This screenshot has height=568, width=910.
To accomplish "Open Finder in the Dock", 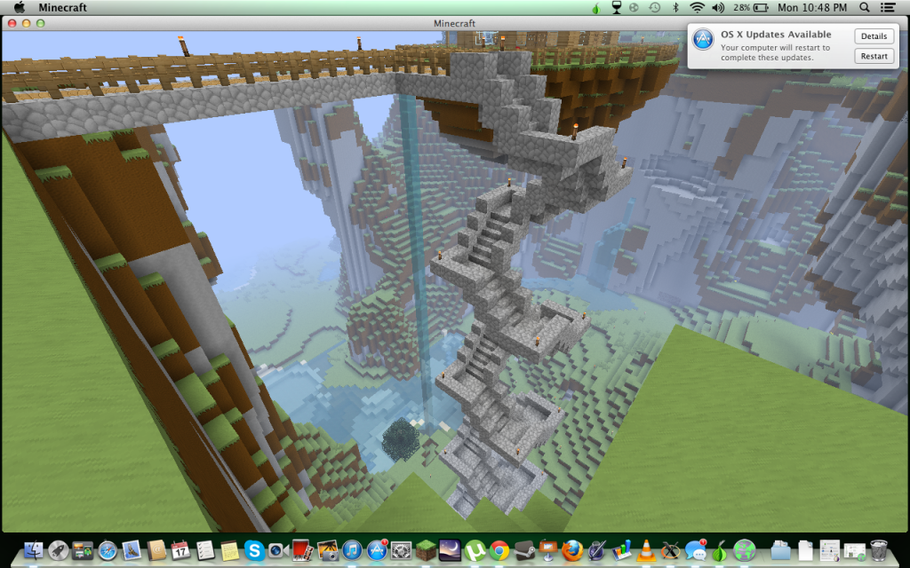I will [34, 550].
